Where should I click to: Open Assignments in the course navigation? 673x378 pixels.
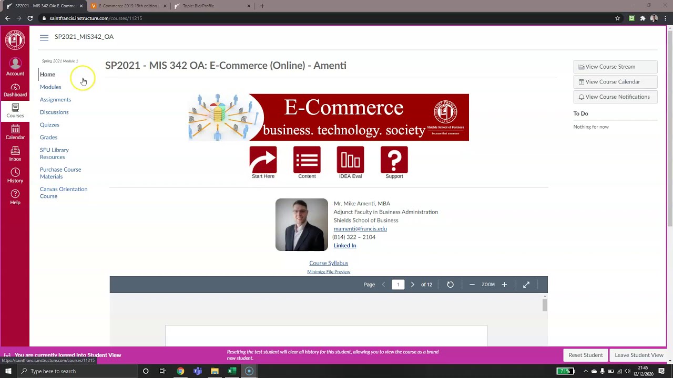pos(55,100)
